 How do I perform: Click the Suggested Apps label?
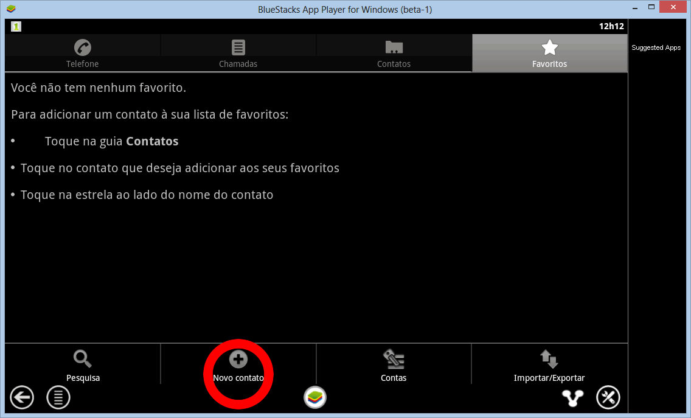point(656,47)
